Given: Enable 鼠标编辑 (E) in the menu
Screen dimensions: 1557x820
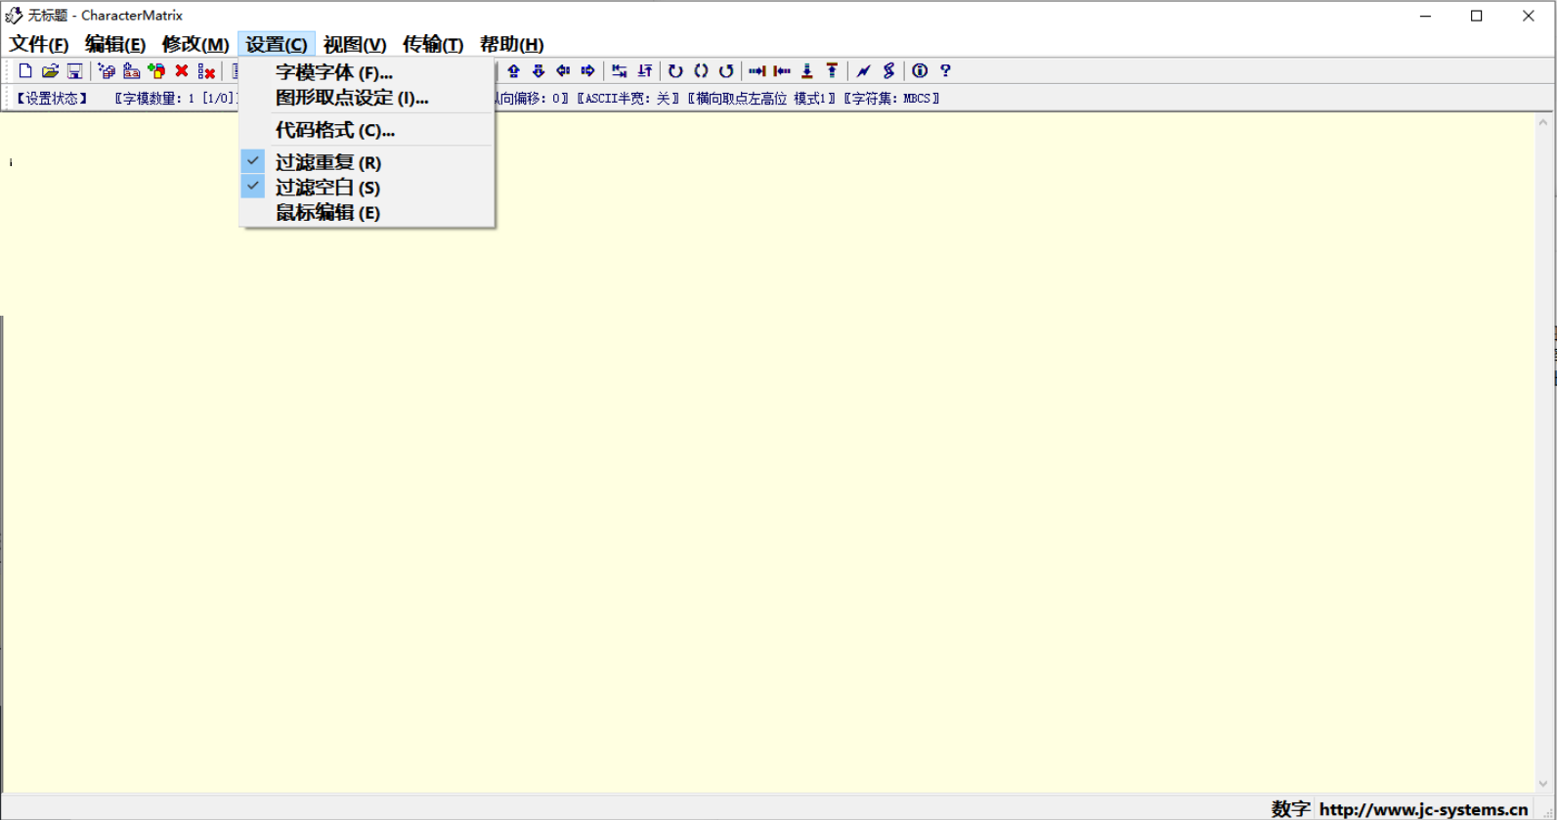Looking at the screenshot, I should click(367, 212).
